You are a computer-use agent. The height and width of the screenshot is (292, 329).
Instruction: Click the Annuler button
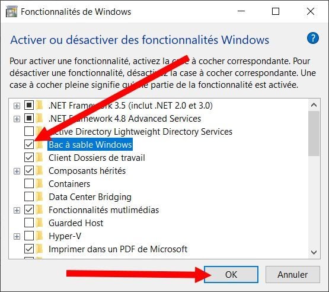coord(293,275)
